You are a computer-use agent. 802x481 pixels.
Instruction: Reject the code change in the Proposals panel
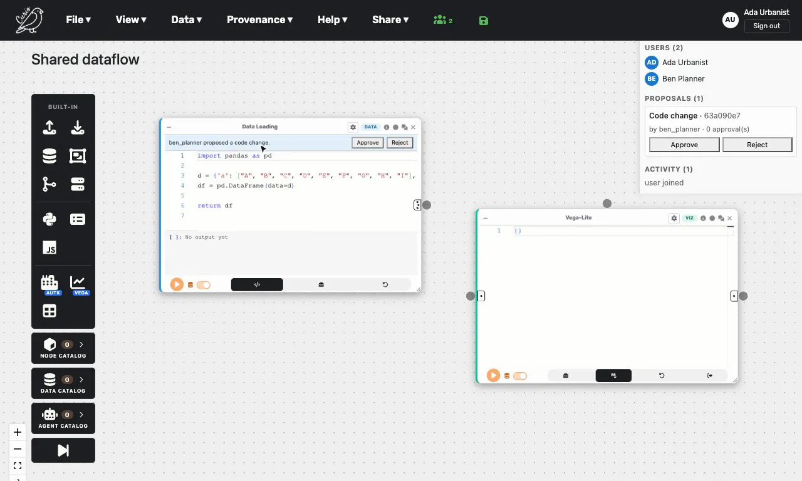tap(757, 145)
